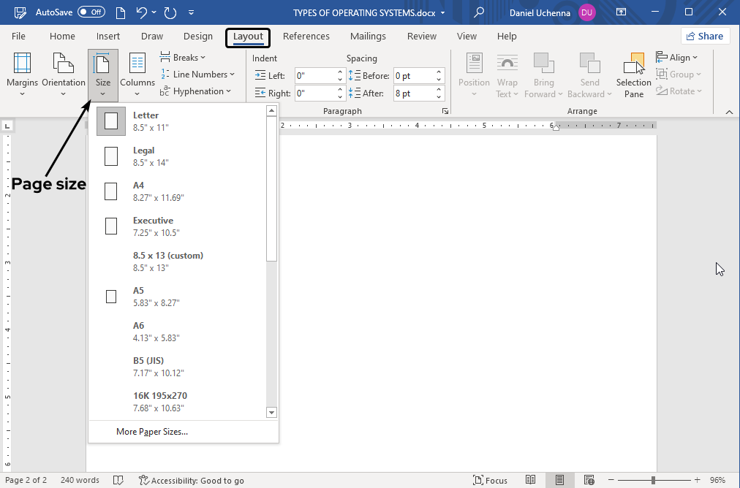Viewport: 740px width, 488px height.
Task: Expand the Breaks dropdown
Action: (183, 57)
